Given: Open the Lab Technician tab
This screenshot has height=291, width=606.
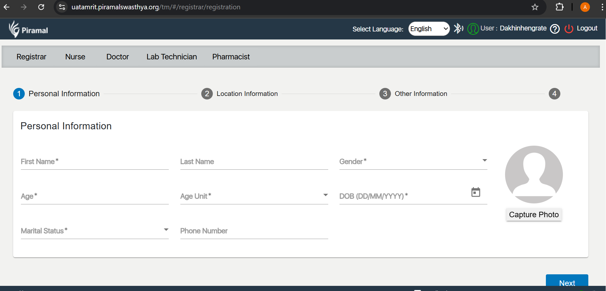Looking at the screenshot, I should [x=172, y=57].
